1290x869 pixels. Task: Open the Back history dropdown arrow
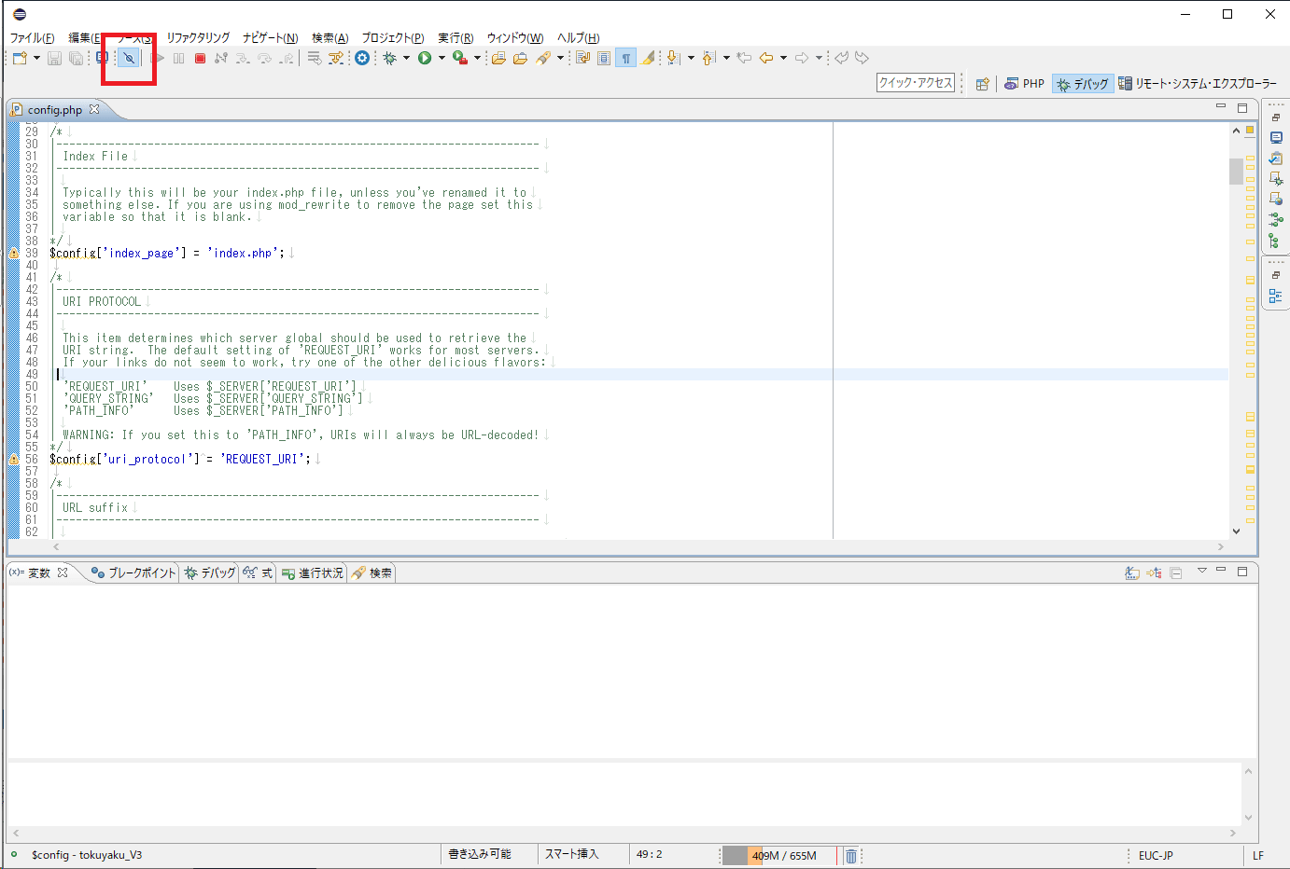point(783,58)
